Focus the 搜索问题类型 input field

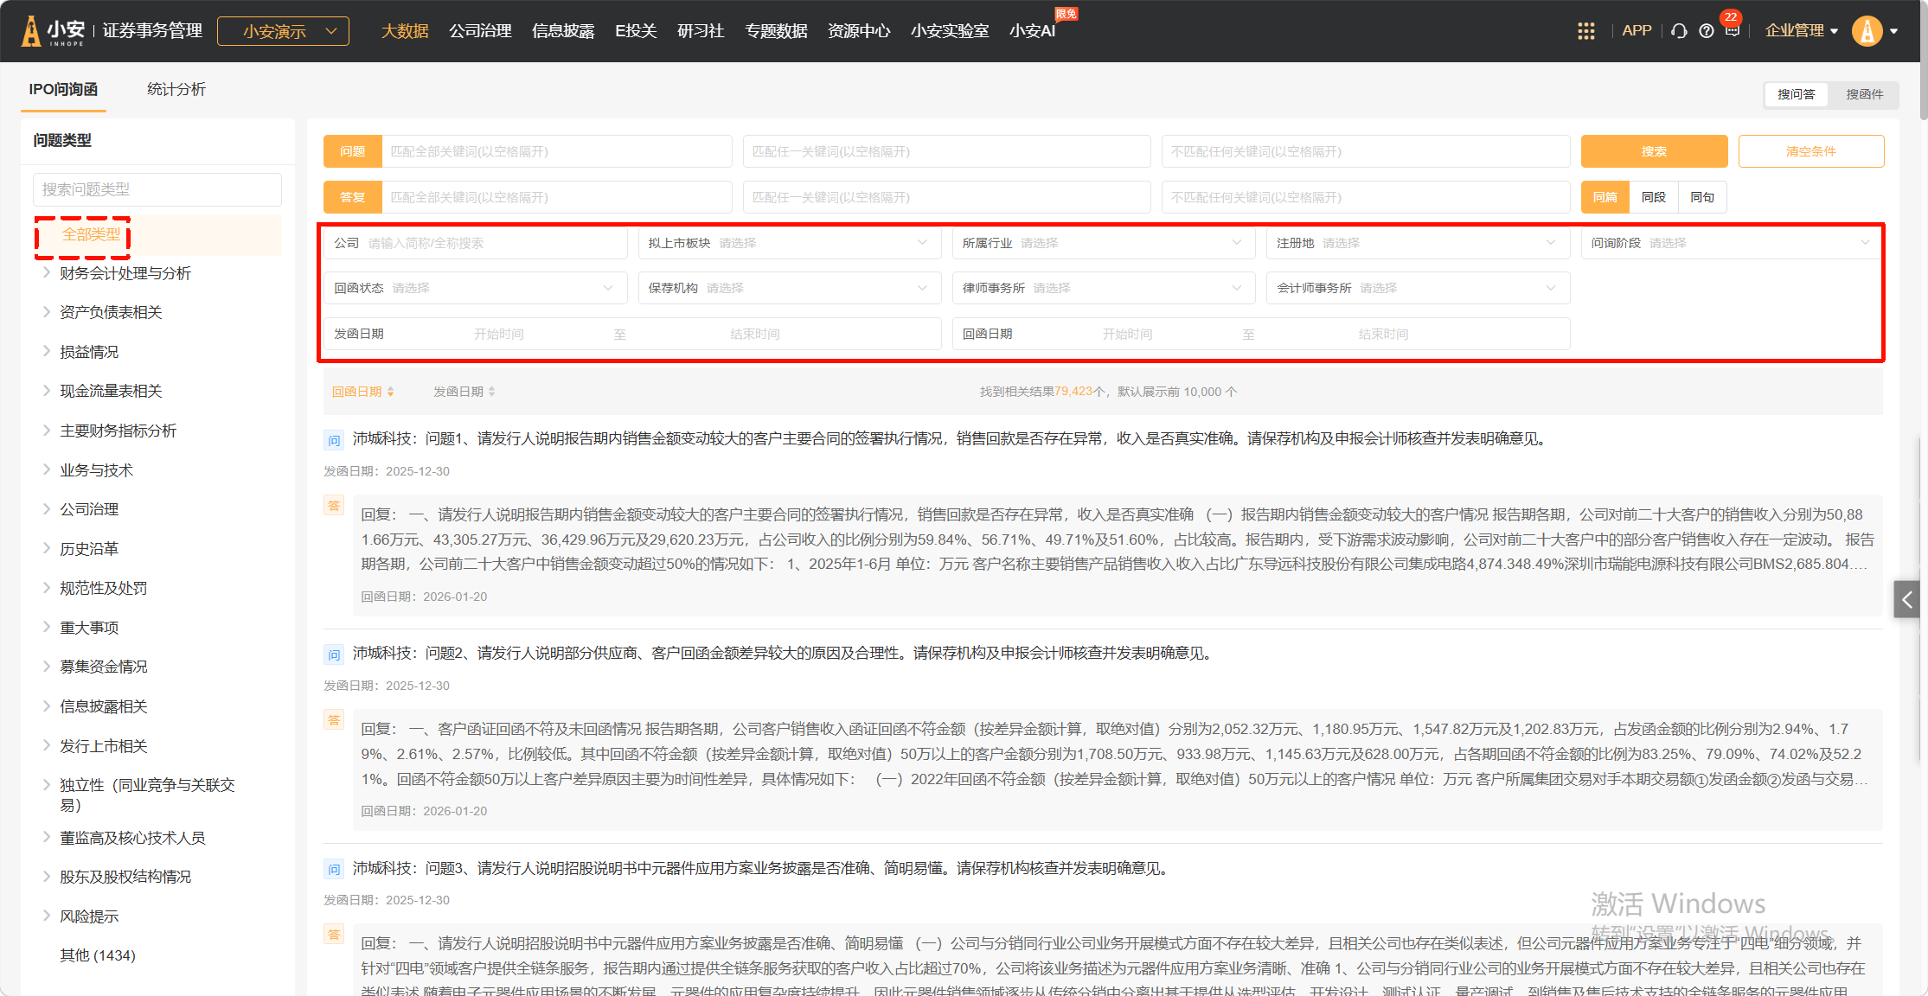click(x=157, y=189)
